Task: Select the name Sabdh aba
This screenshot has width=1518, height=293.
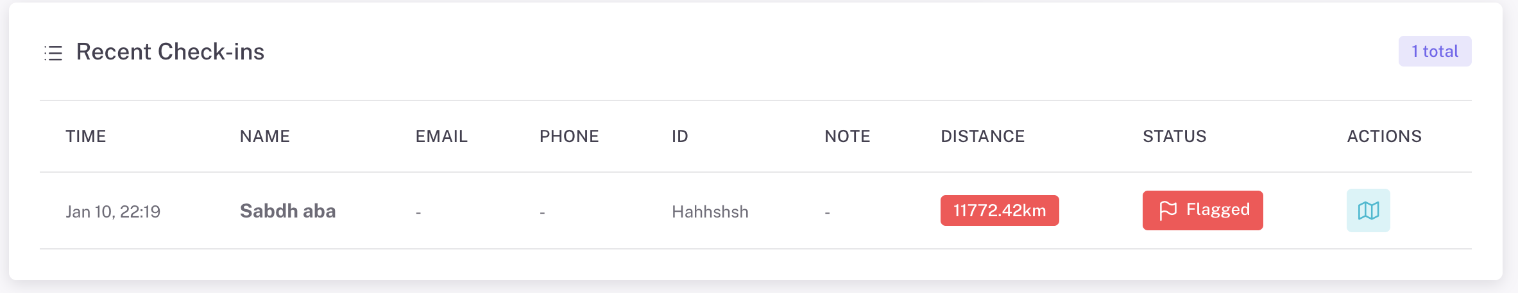Action: (287, 211)
